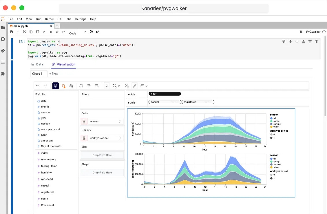Sort ascending using the toolbar icon

[x=89, y=86]
